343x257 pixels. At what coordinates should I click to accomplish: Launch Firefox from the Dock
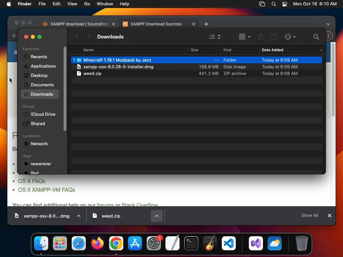(x=97, y=243)
